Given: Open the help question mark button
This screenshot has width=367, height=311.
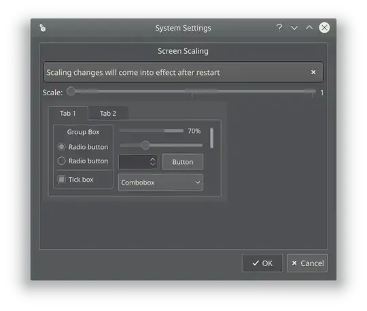Looking at the screenshot, I should coord(279,28).
